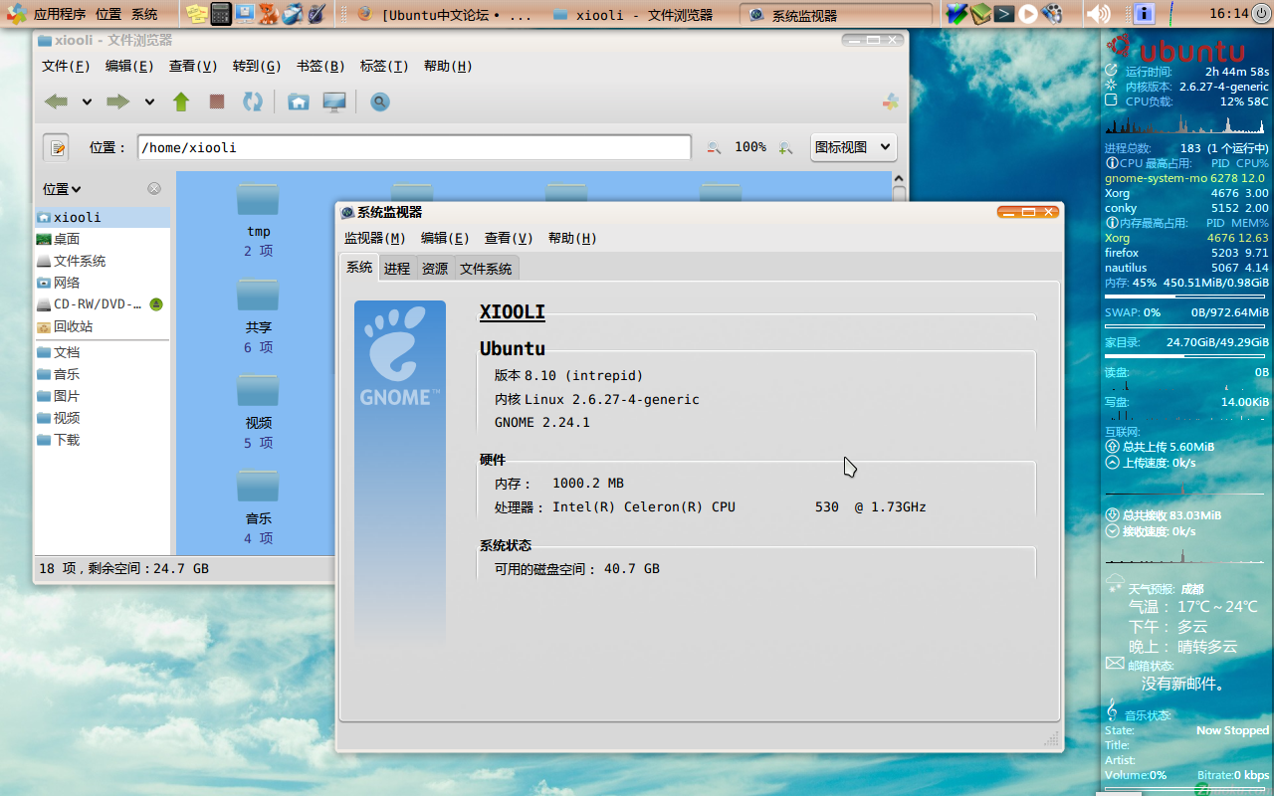This screenshot has width=1274, height=796.
Task: Open 下载 bookmark in sidebar
Action: point(102,440)
